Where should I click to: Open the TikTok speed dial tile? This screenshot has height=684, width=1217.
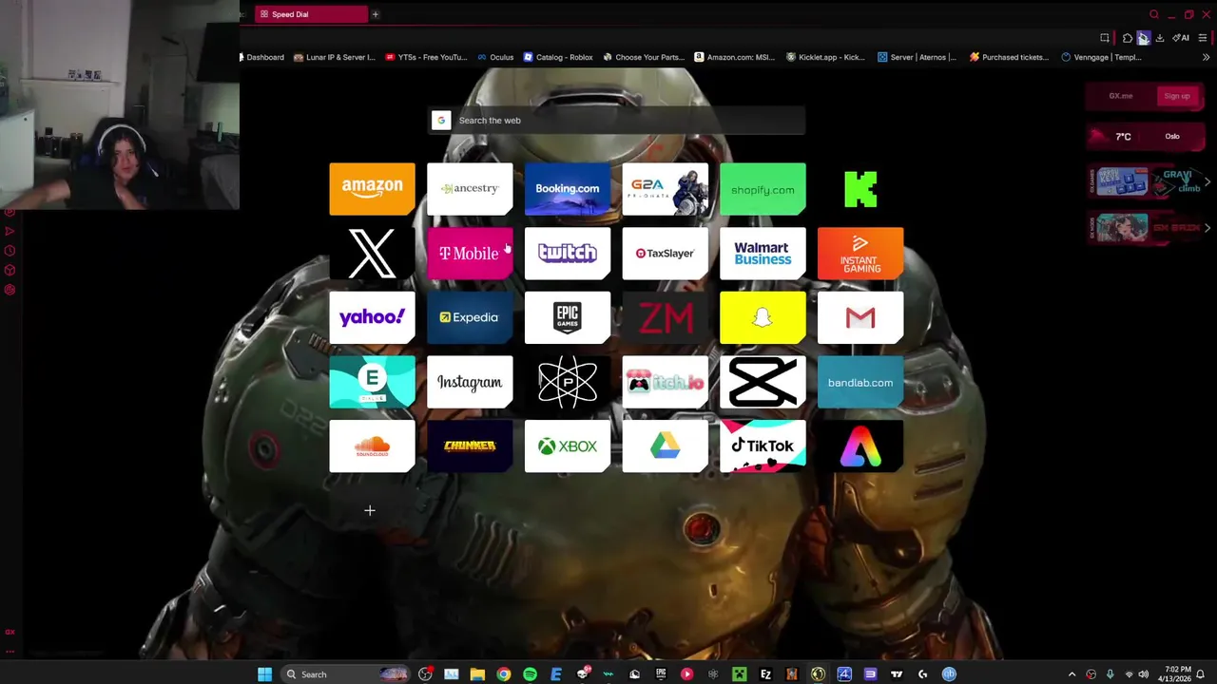point(763,446)
